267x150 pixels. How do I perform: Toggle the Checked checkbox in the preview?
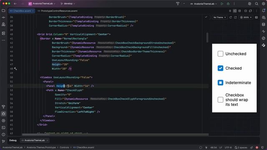(220, 68)
